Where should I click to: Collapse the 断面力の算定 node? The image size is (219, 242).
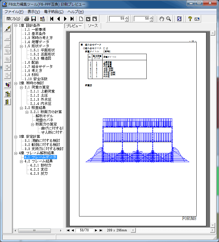click(32, 125)
